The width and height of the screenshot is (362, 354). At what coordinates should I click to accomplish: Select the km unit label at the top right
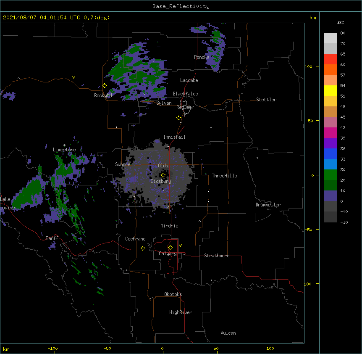pyautogui.click(x=313, y=18)
